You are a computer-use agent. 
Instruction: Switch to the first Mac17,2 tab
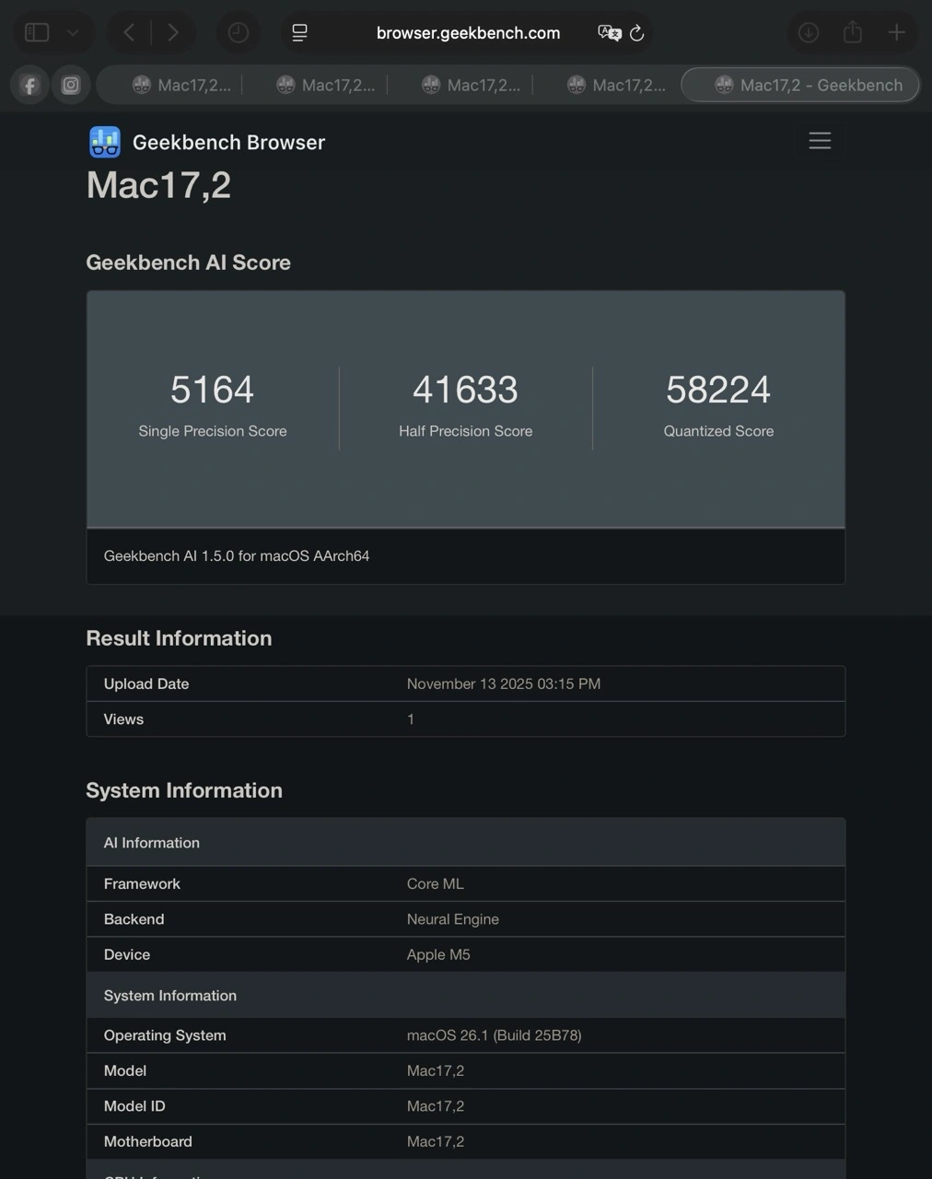tap(181, 86)
